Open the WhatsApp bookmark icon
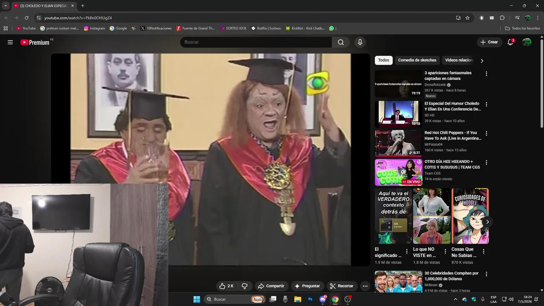The width and height of the screenshot is (544, 306). pos(331,28)
